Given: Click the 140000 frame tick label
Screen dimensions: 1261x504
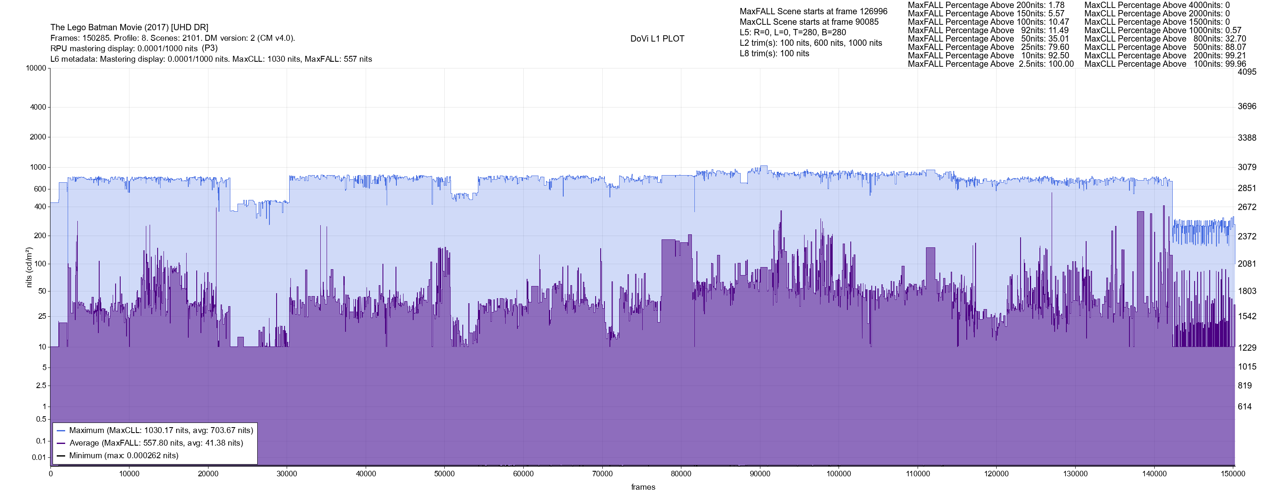Looking at the screenshot, I should pos(1154,474).
